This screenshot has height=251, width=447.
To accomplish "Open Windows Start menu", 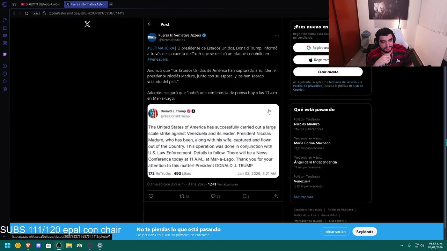I will pyautogui.click(x=7, y=245).
